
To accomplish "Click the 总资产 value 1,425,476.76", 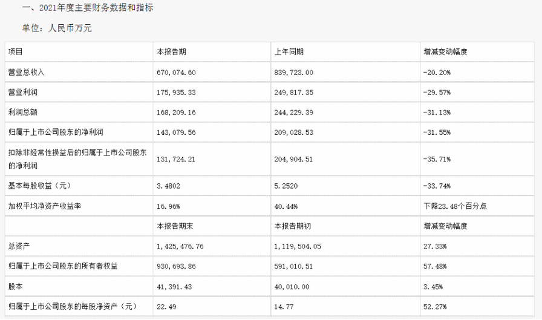I will click(x=180, y=246).
